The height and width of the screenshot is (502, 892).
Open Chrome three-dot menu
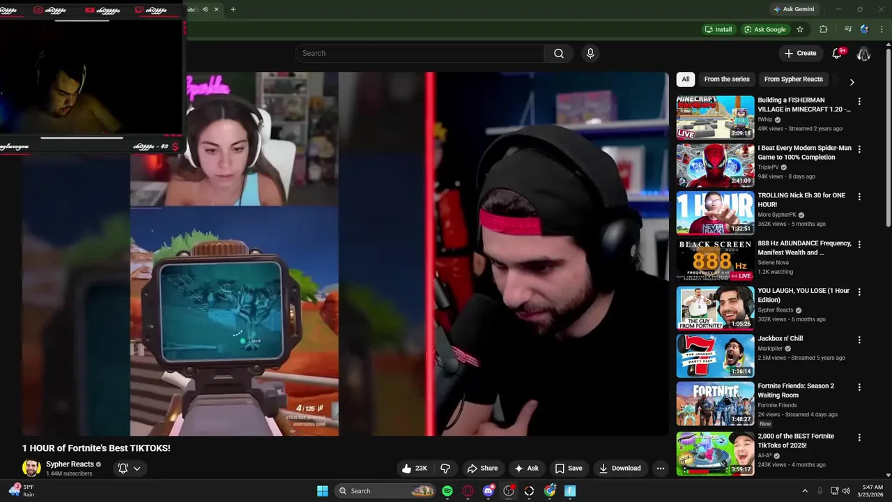coord(882,29)
